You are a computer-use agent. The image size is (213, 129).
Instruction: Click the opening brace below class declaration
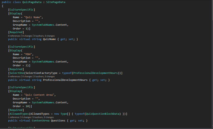(3, 6)
